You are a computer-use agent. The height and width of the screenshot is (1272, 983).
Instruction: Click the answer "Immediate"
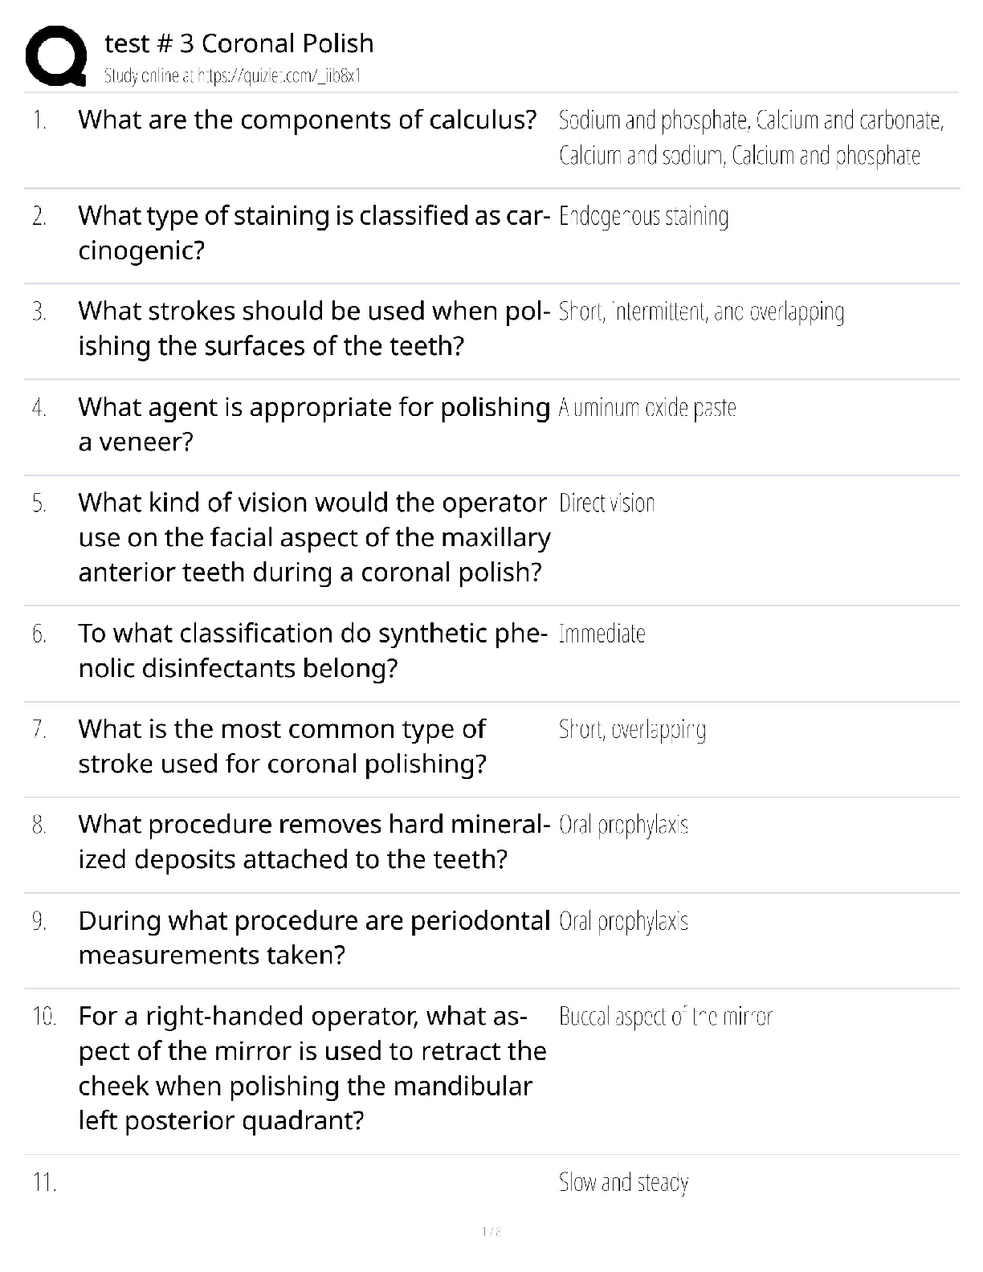tap(602, 634)
